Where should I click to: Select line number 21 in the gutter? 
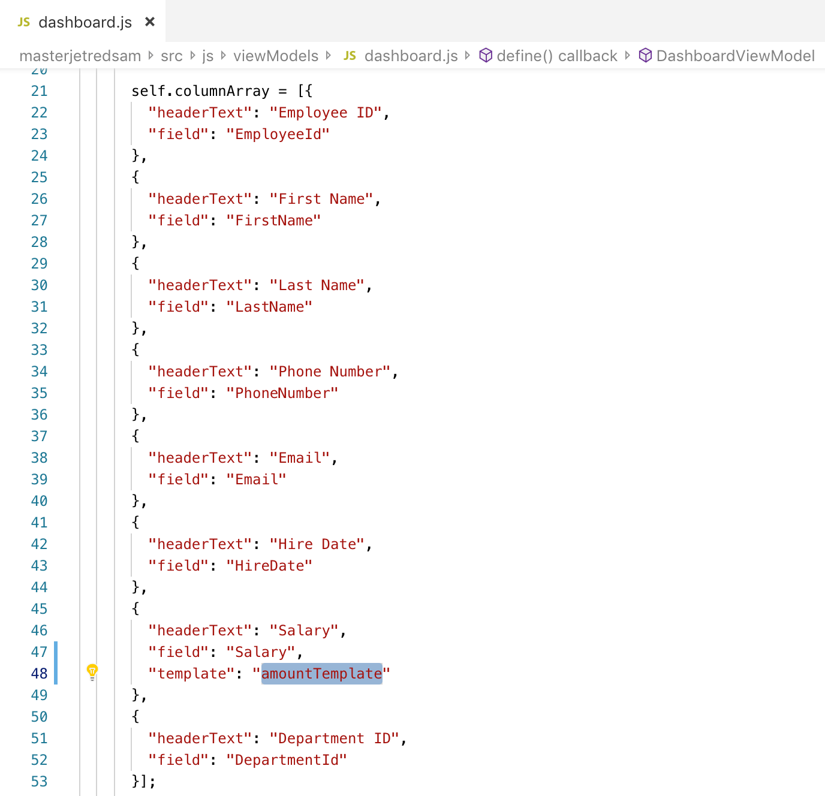(x=39, y=91)
